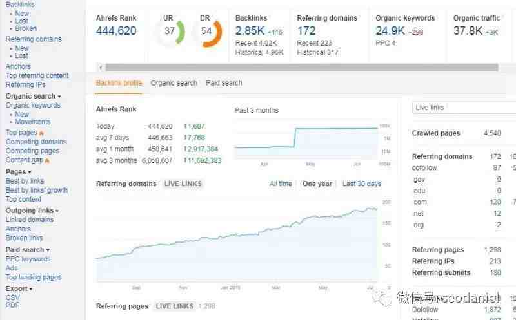The width and height of the screenshot is (516, 320).
Task: Open Referring domains in the sidebar
Action: tap(34, 39)
